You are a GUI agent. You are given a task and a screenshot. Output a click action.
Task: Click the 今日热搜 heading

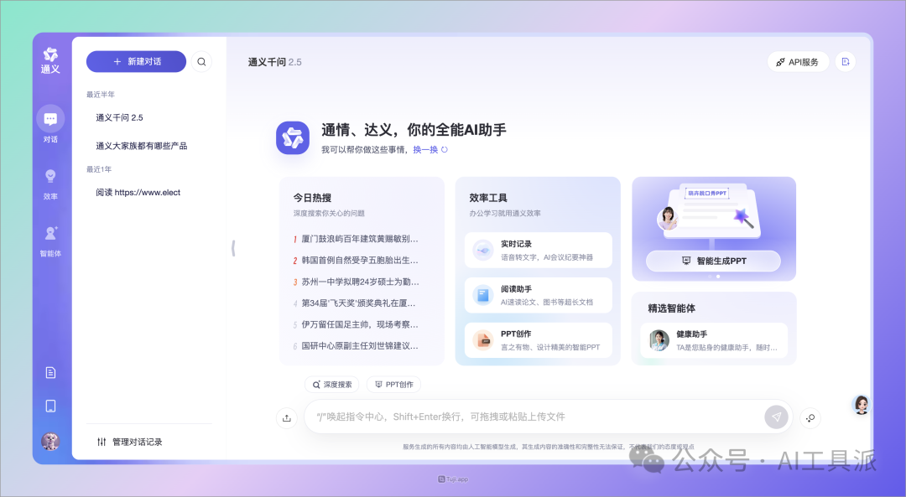(312, 198)
